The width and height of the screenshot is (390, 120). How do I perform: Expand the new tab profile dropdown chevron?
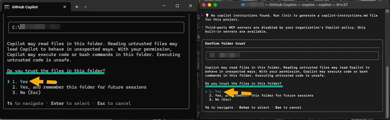pyautogui.click(x=85, y=7)
